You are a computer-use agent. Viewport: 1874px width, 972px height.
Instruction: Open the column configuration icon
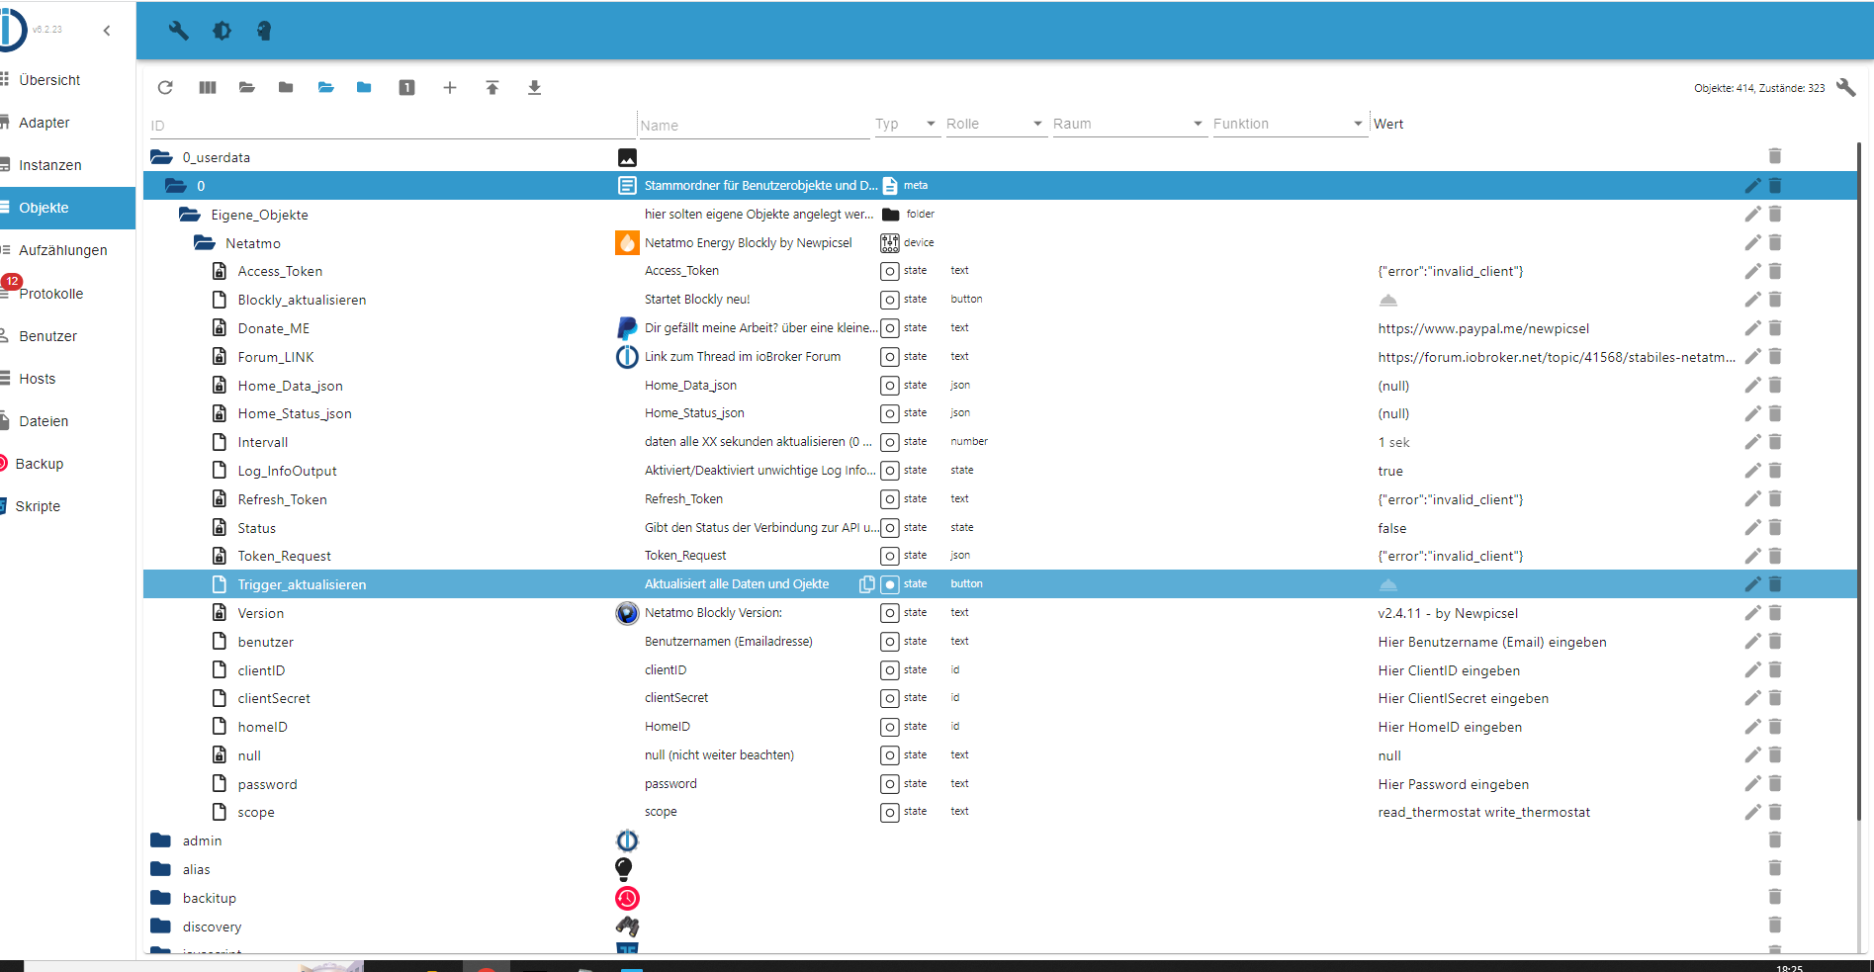207,88
